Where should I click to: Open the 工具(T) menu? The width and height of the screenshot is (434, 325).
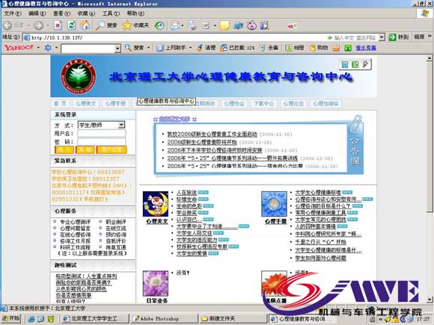point(111,13)
